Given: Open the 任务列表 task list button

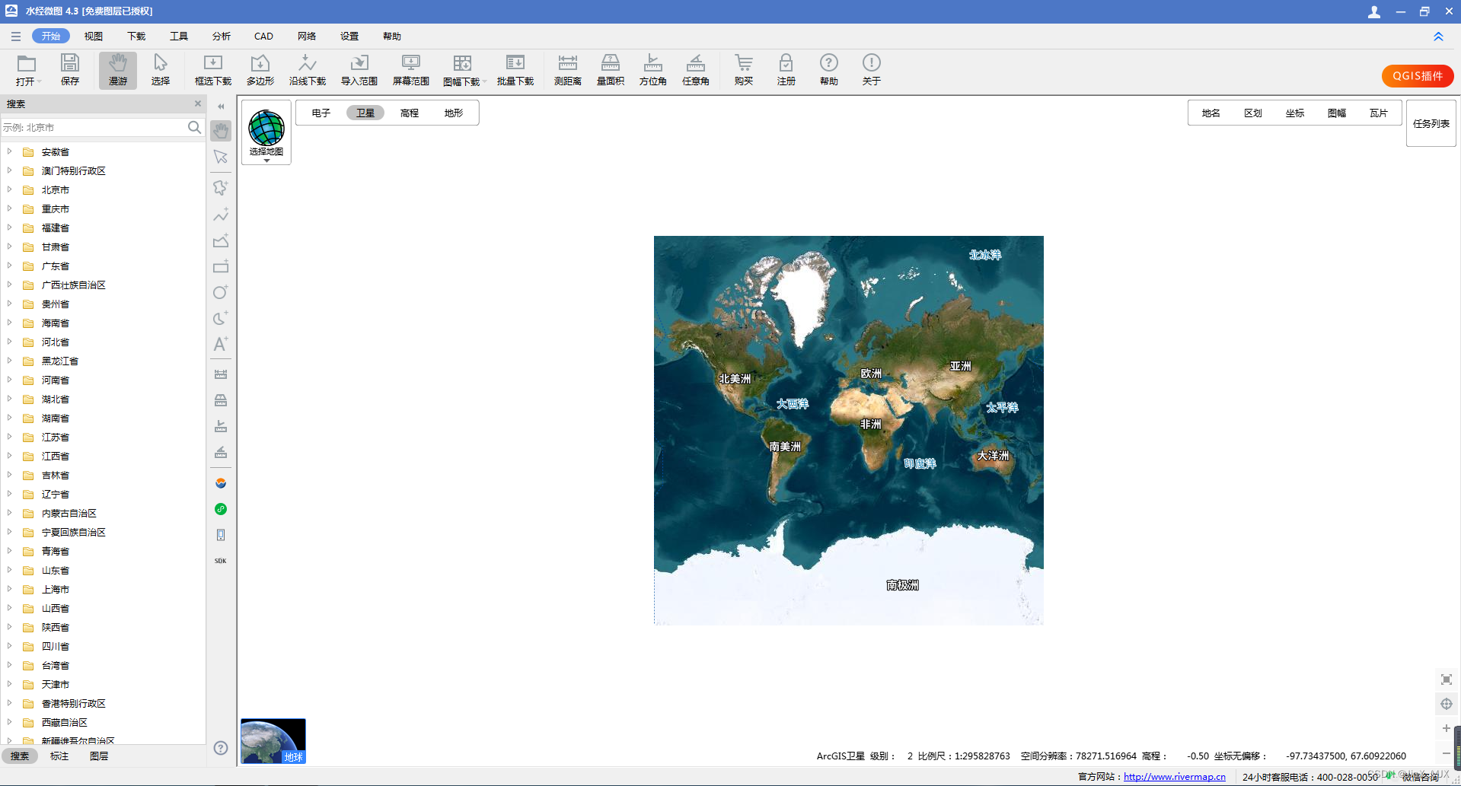Looking at the screenshot, I should click(1431, 123).
